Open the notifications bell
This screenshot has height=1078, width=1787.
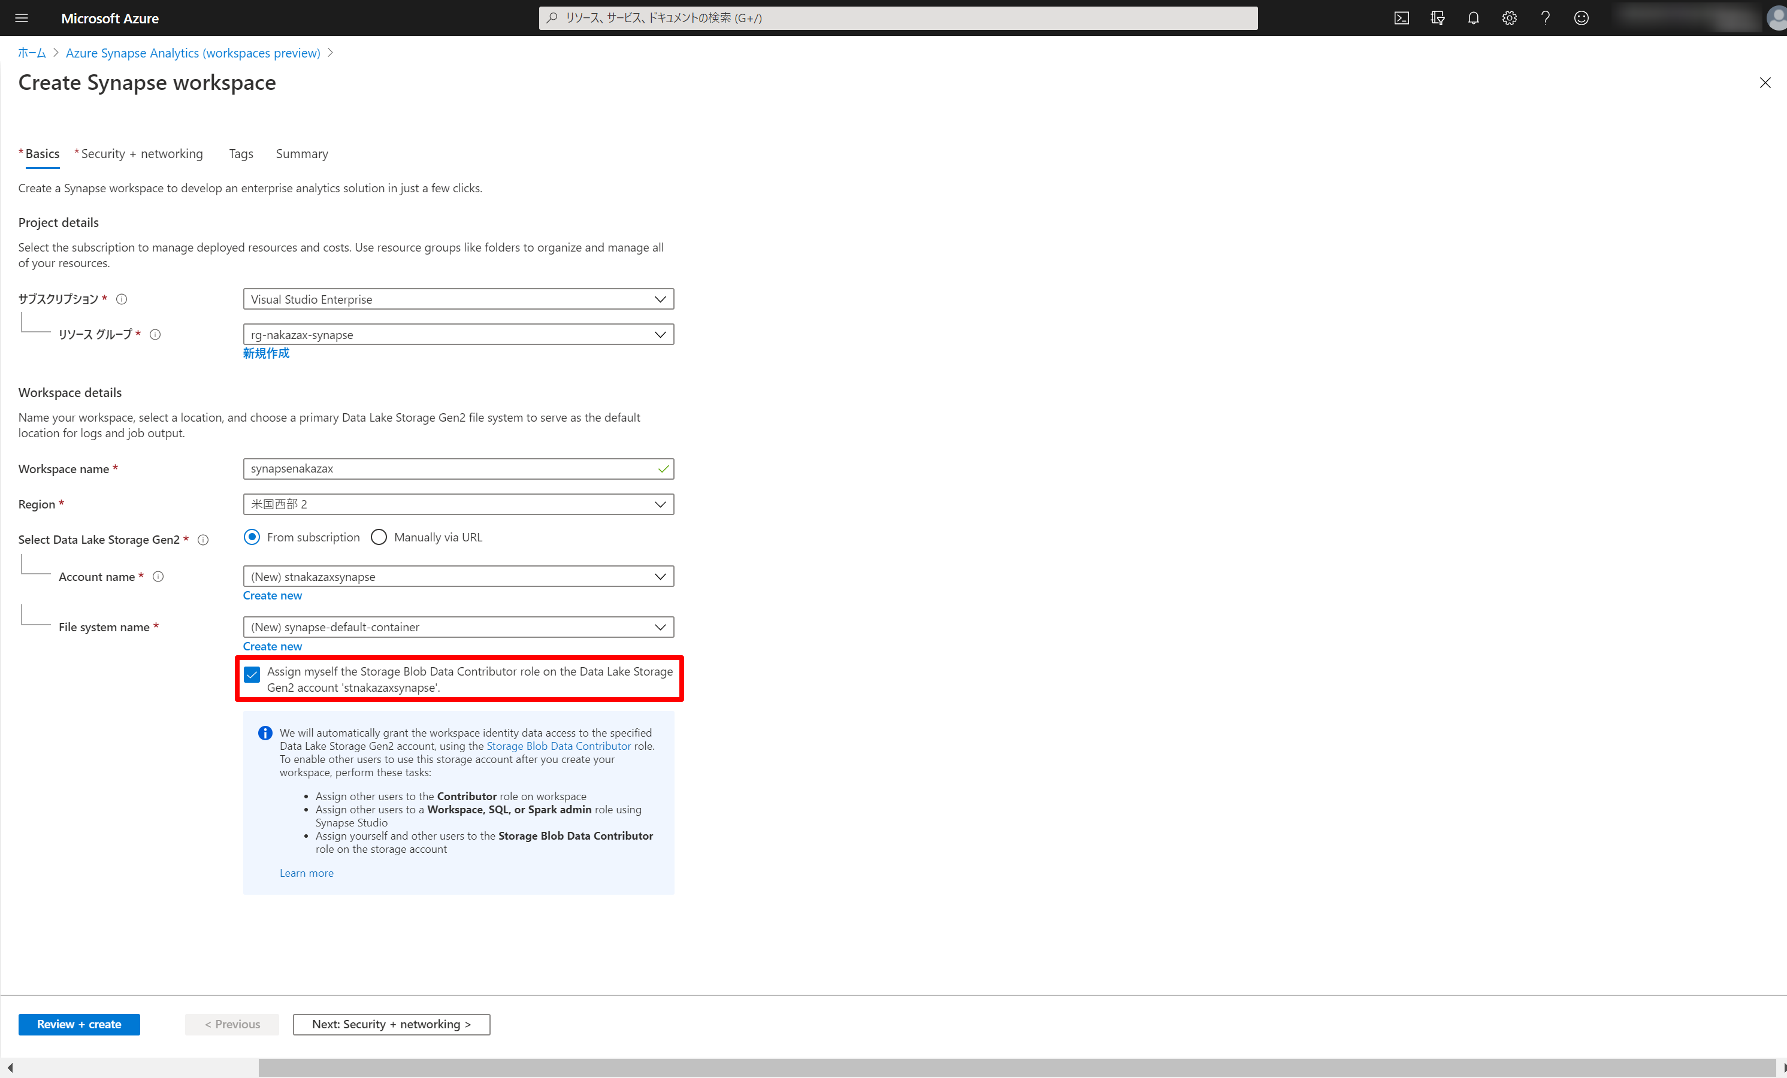point(1473,18)
